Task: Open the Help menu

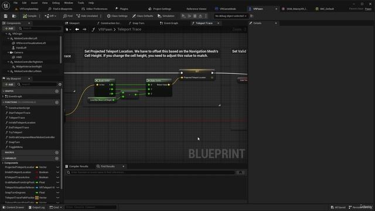Action: pyautogui.click(x=91, y=3)
